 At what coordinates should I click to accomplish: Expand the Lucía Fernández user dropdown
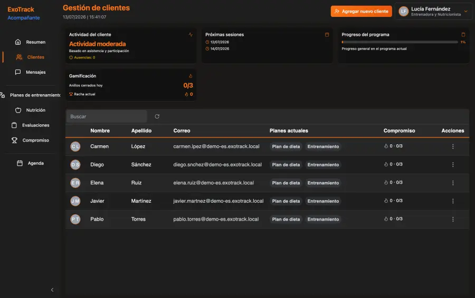click(x=466, y=11)
